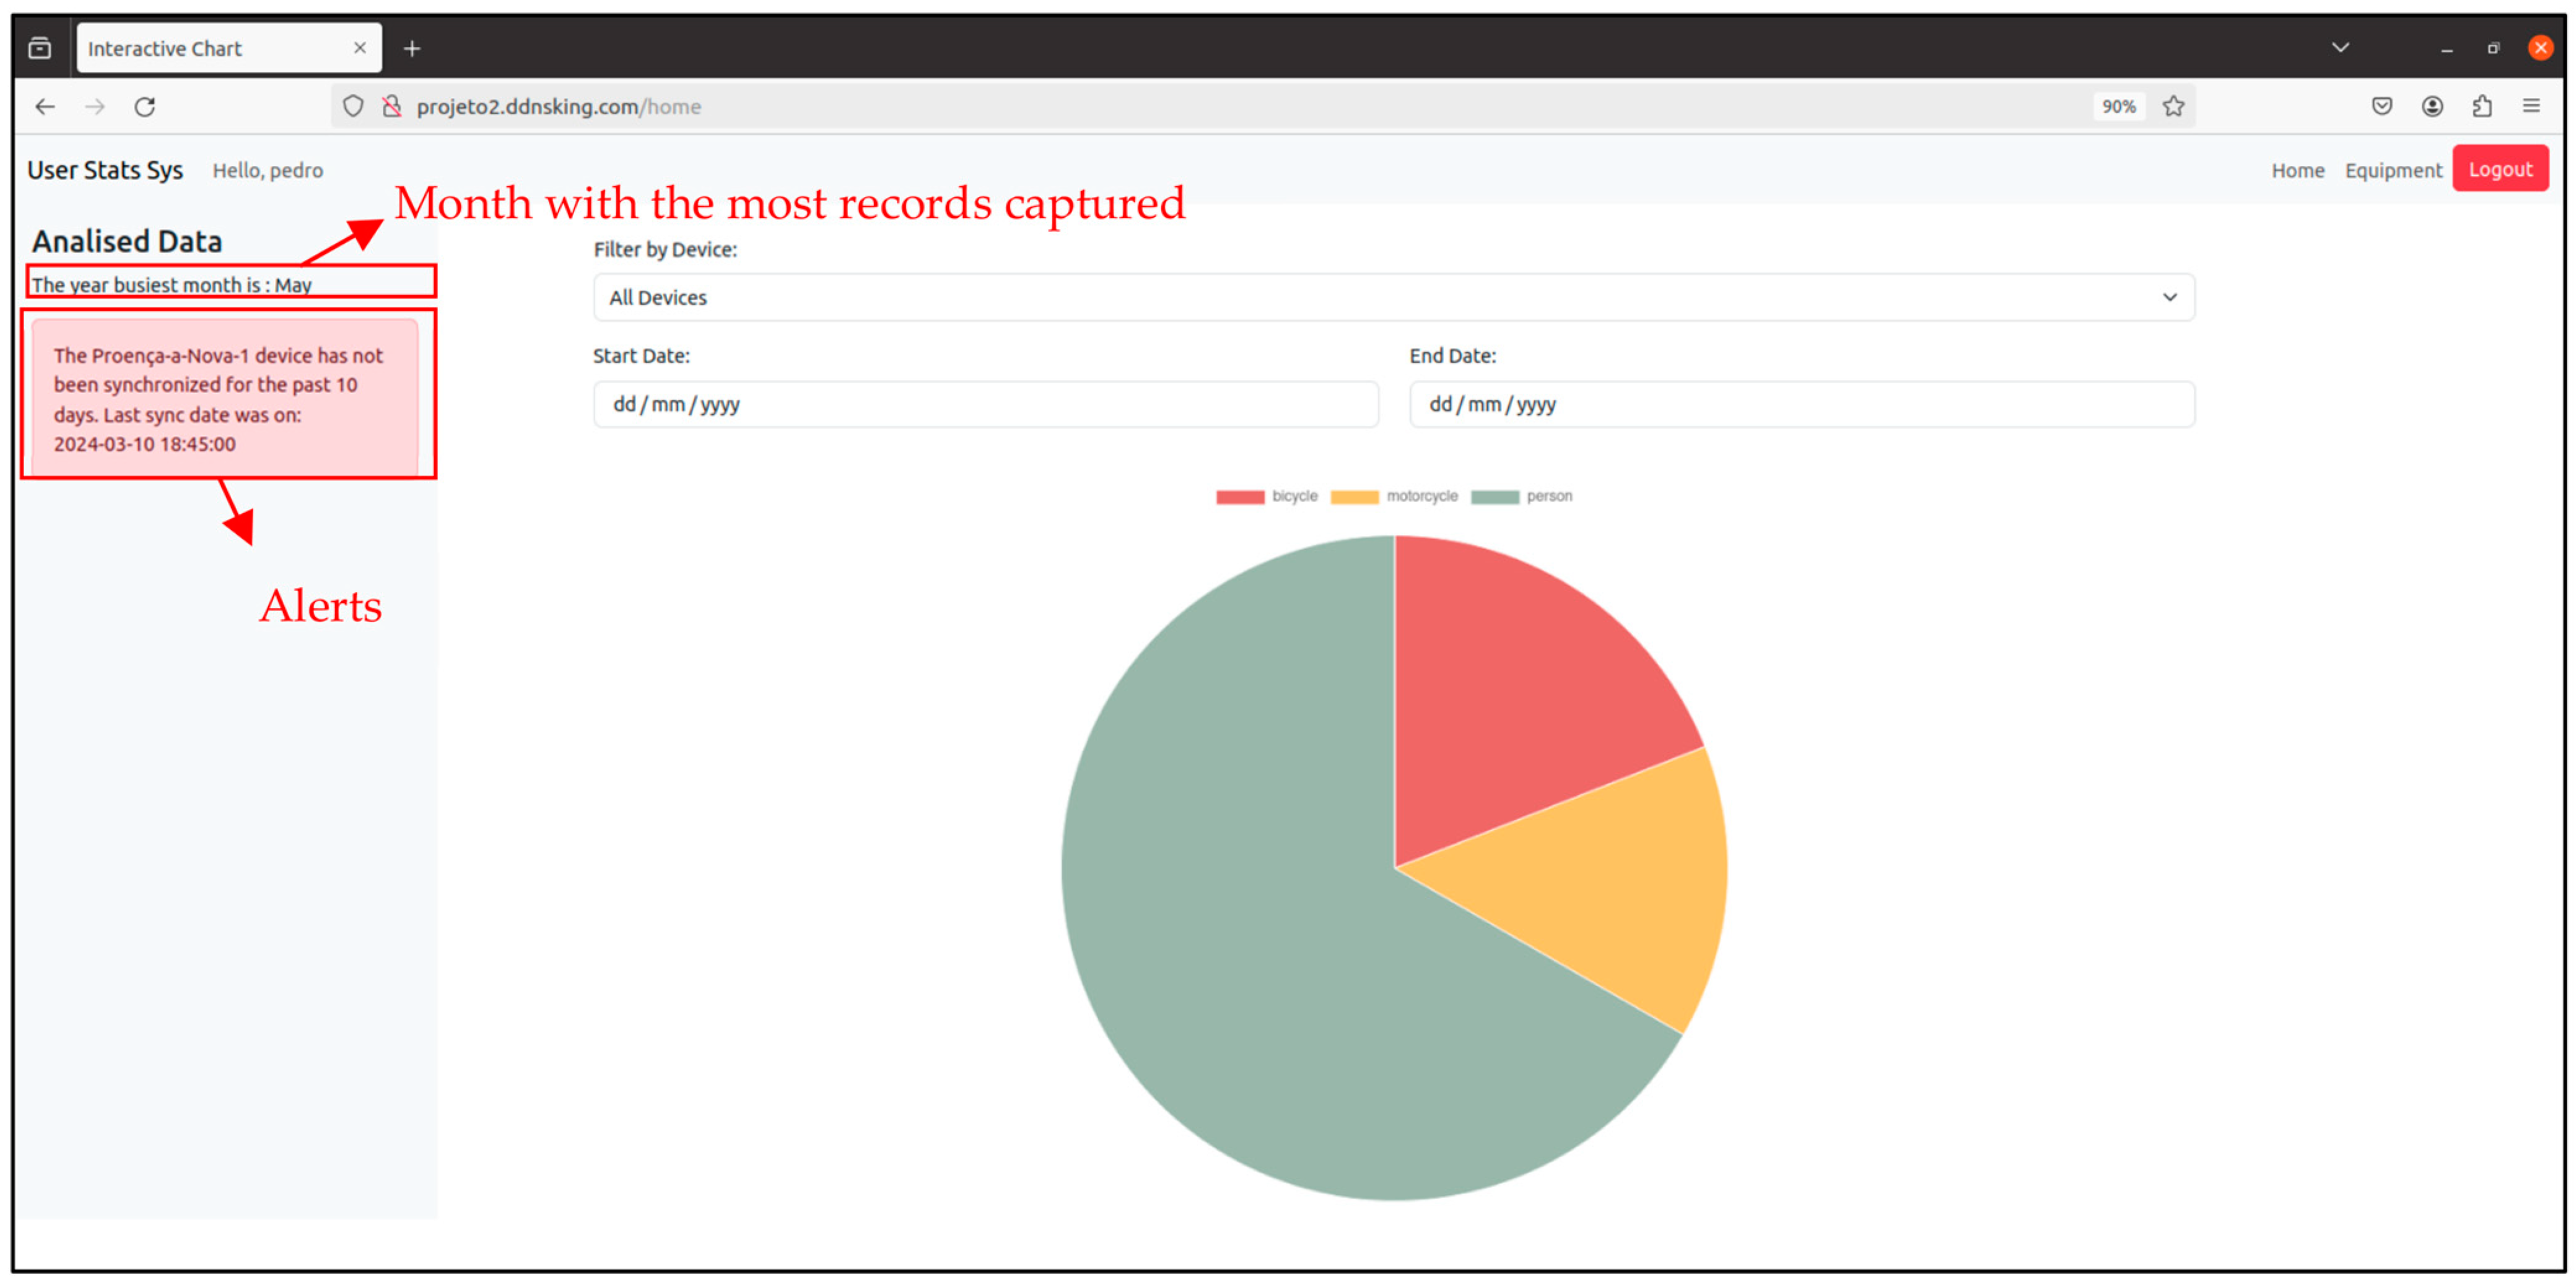Click the User Stats Sys brand link
This screenshot has height=1282, width=2576.
[105, 170]
